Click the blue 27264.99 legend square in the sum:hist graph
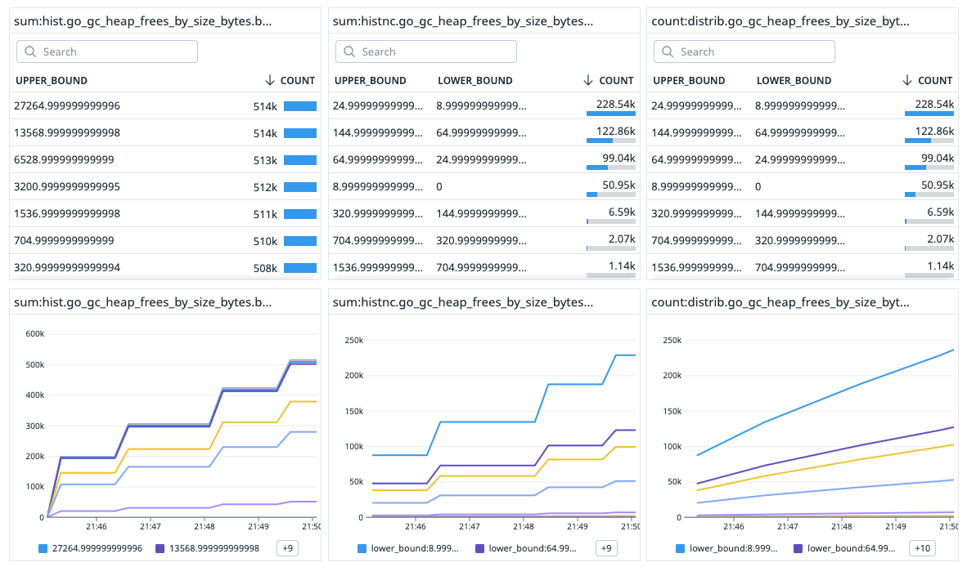Screen dimensions: 967x567 point(43,548)
